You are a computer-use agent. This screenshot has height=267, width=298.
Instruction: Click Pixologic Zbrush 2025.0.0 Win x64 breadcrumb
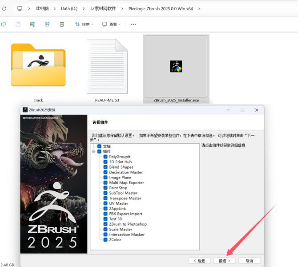tap(161, 8)
